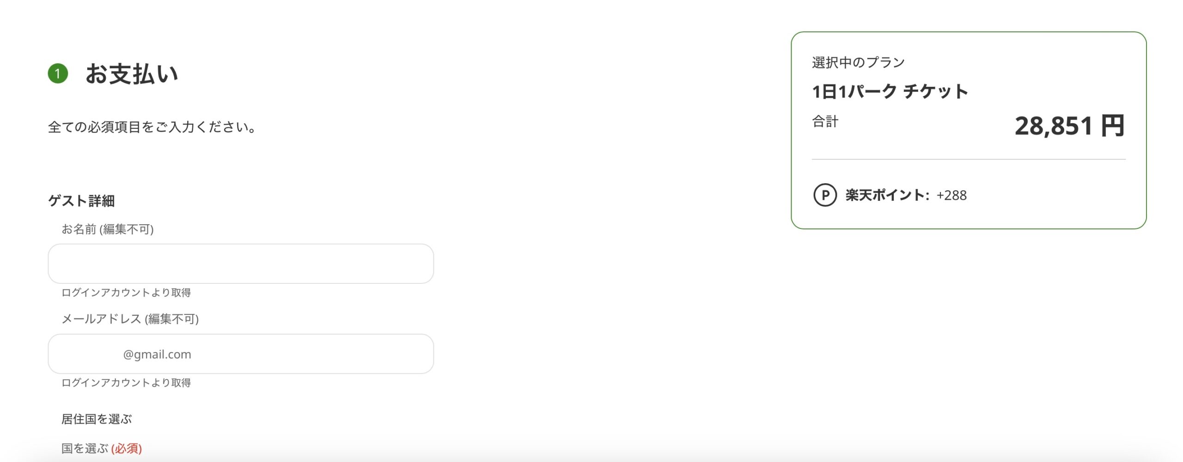This screenshot has height=462, width=1183.
Task: Click the メールアドレス (編集不可) label
Action: click(x=130, y=319)
